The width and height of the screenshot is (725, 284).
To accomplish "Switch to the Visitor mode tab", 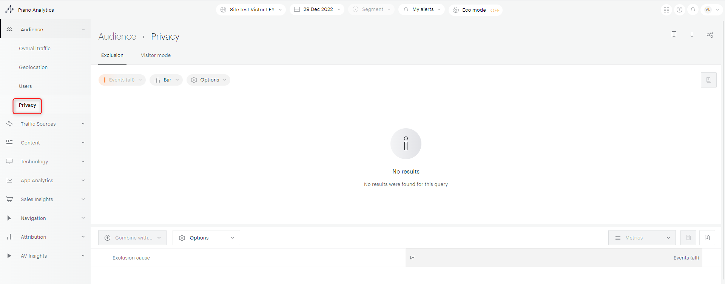I will point(156,55).
